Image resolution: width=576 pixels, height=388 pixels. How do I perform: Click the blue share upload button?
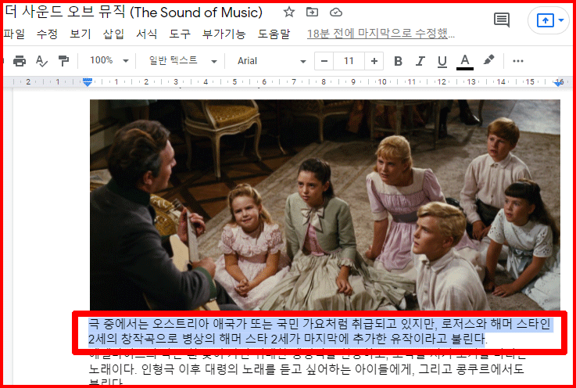point(546,20)
